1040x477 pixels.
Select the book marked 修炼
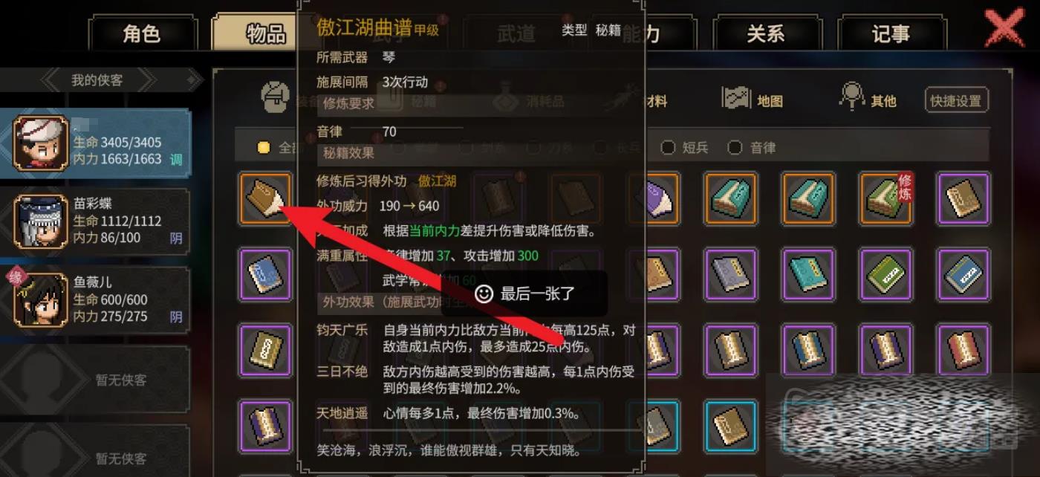pyautogui.click(x=885, y=198)
